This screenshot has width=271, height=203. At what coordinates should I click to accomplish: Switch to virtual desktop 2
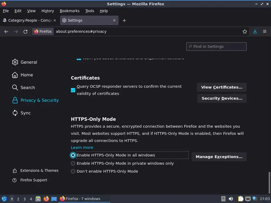click(18, 199)
